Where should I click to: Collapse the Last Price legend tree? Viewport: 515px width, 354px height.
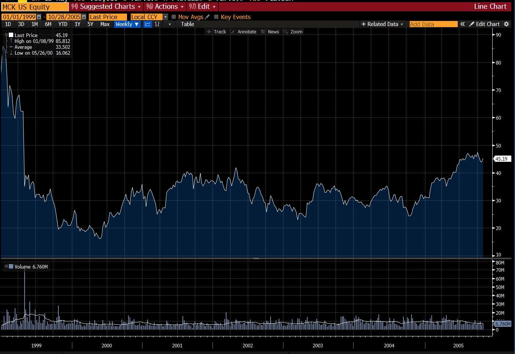(x=6, y=35)
